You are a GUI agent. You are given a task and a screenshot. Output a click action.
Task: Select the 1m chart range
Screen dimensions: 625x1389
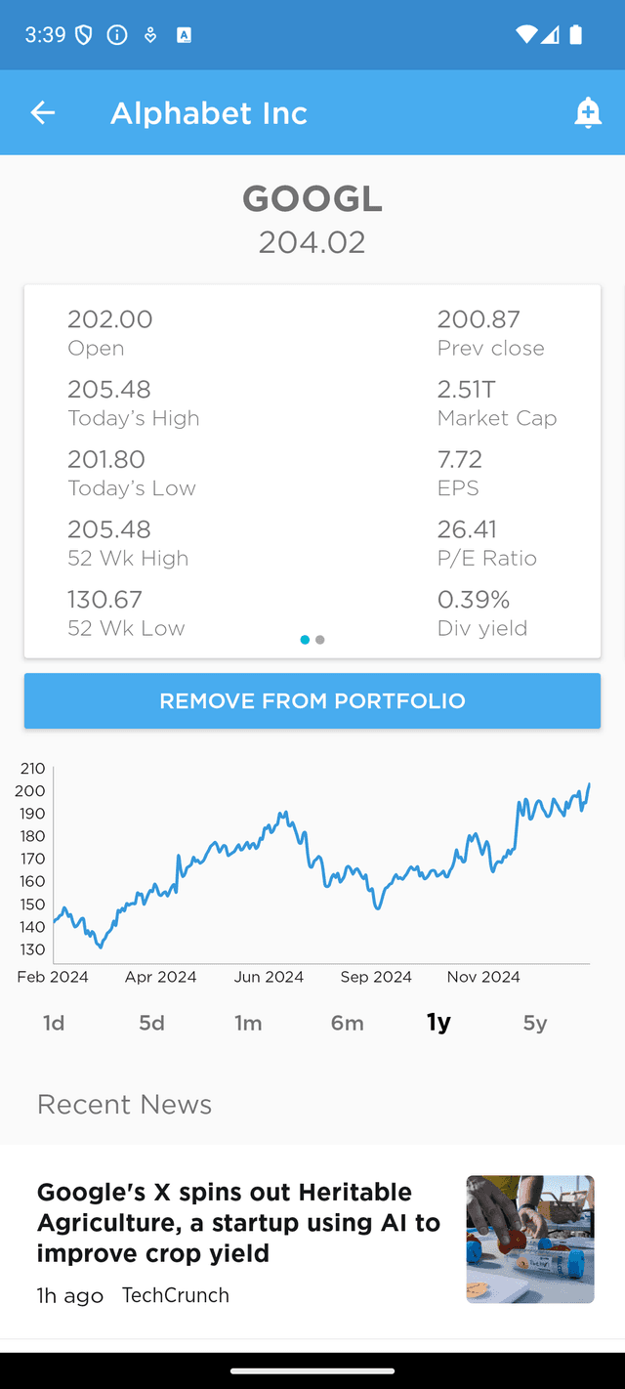tap(249, 1022)
